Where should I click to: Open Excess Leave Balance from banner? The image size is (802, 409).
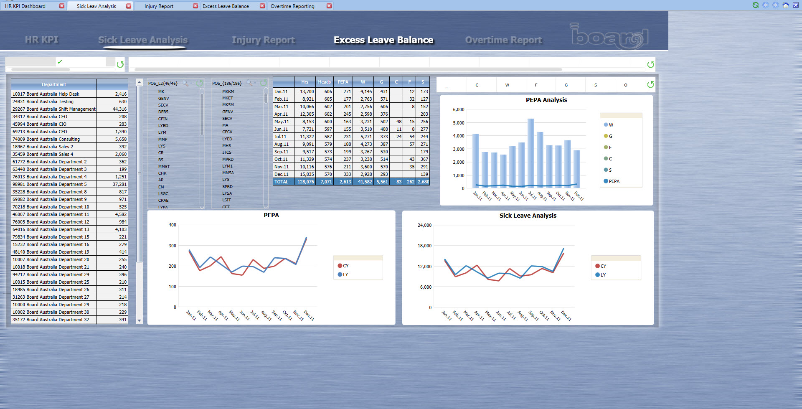tap(383, 40)
